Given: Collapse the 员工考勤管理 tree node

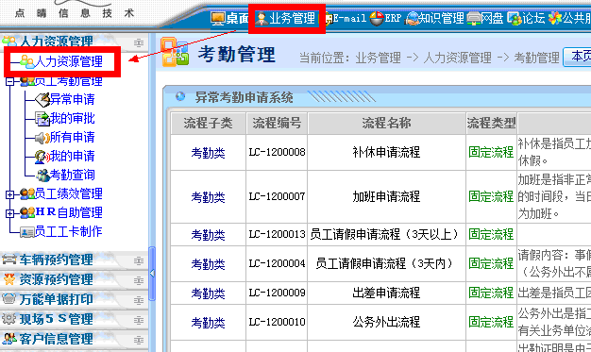Looking at the screenshot, I should 9,81.
